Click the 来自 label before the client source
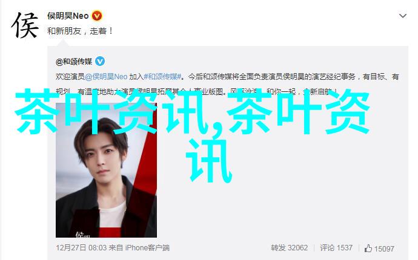The width and height of the screenshot is (418, 260). pyautogui.click(x=116, y=248)
